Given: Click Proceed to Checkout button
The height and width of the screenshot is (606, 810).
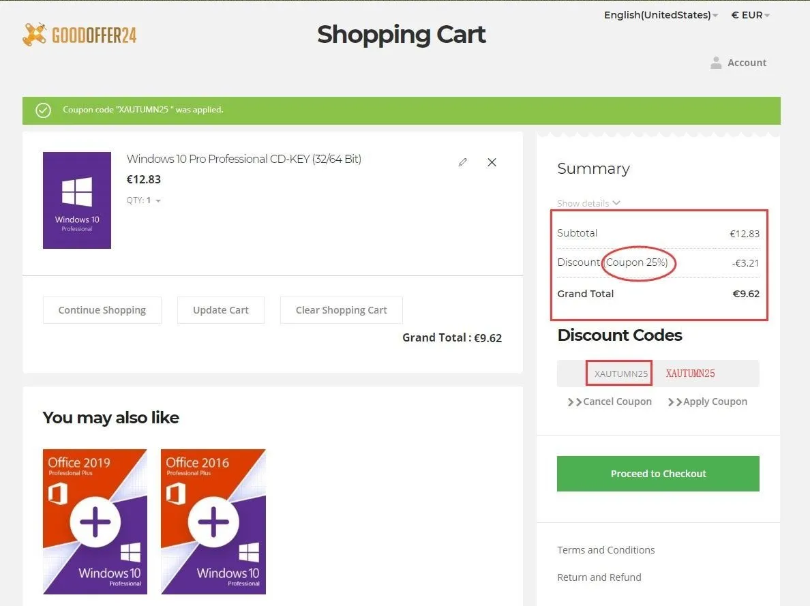Looking at the screenshot, I should point(658,473).
